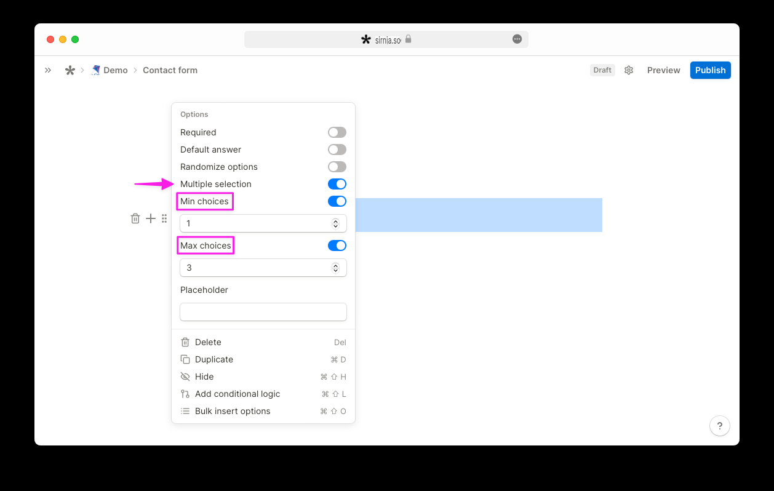Select Add conditional logic
This screenshot has width=774, height=491.
pyautogui.click(x=263, y=394)
